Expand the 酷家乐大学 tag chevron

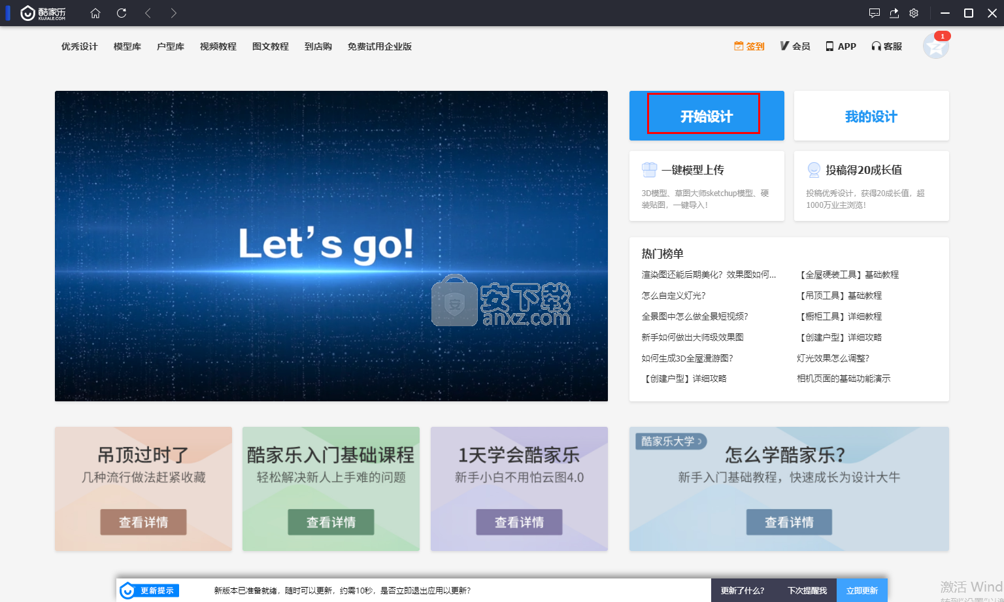click(x=700, y=441)
